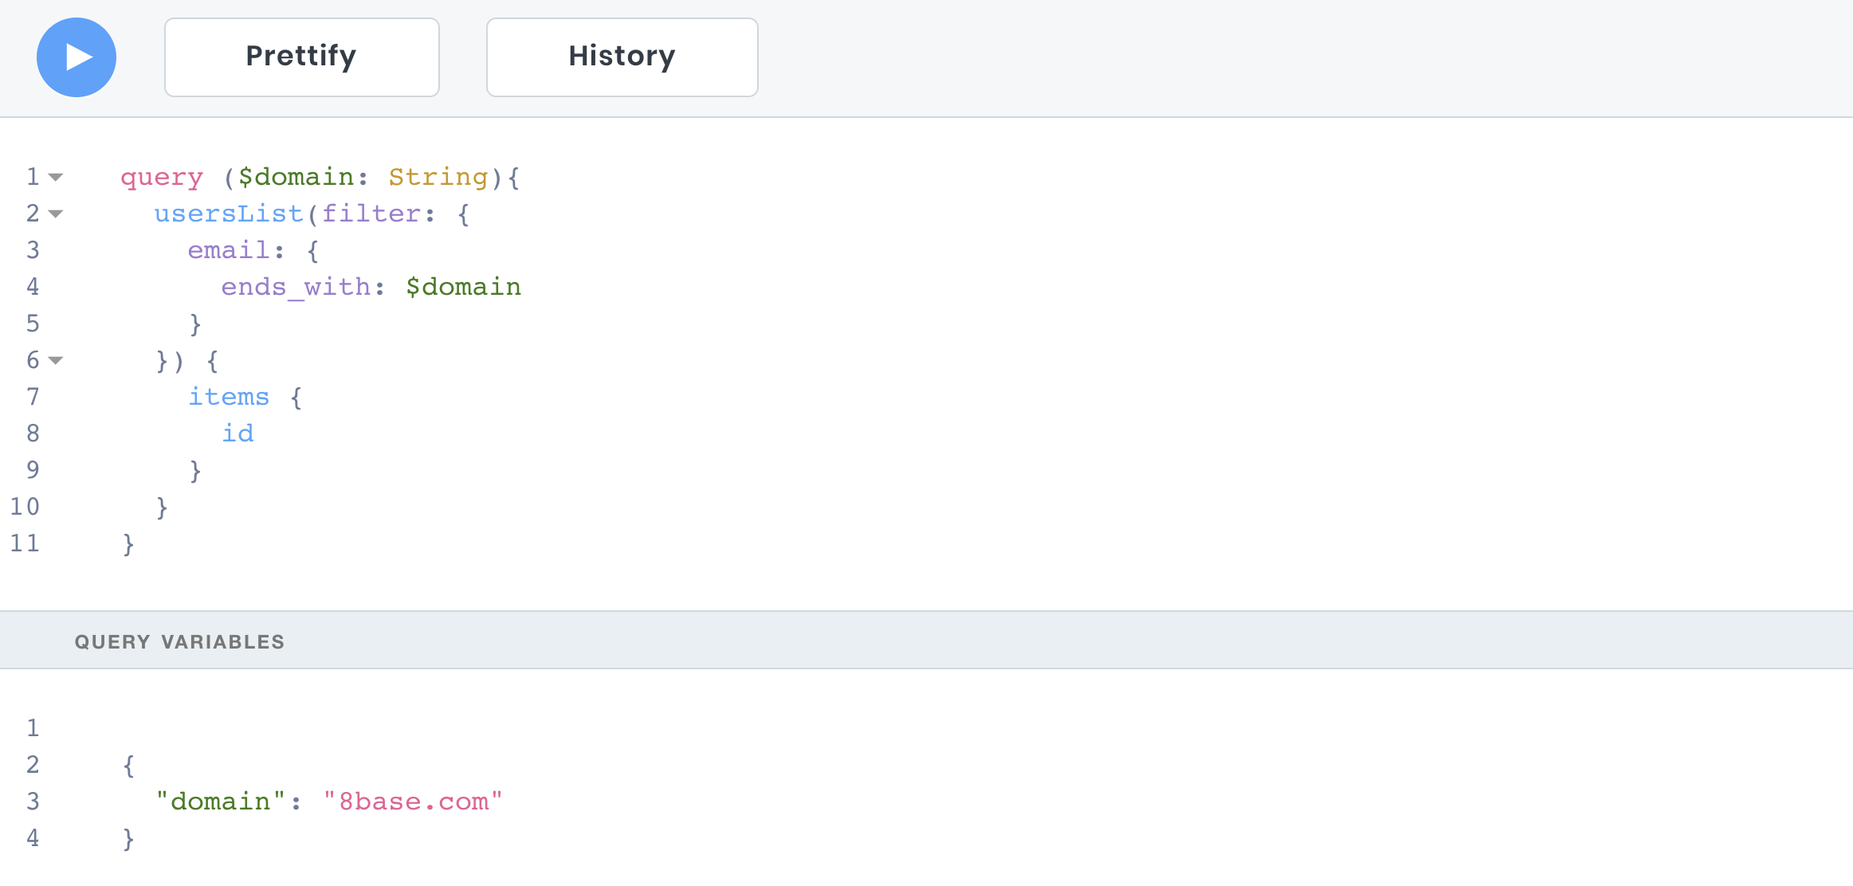Collapse the code fold arrow on line 6
Viewport: 1853px width, 886px height.
click(x=56, y=360)
